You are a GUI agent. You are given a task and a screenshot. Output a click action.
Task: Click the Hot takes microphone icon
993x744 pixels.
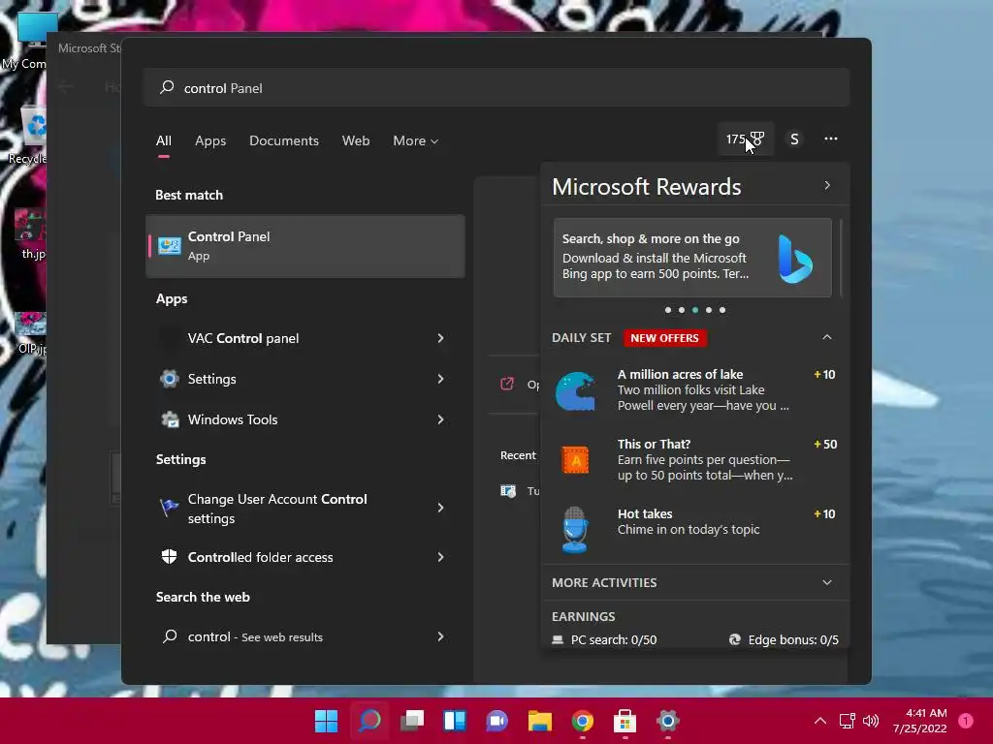(x=575, y=530)
